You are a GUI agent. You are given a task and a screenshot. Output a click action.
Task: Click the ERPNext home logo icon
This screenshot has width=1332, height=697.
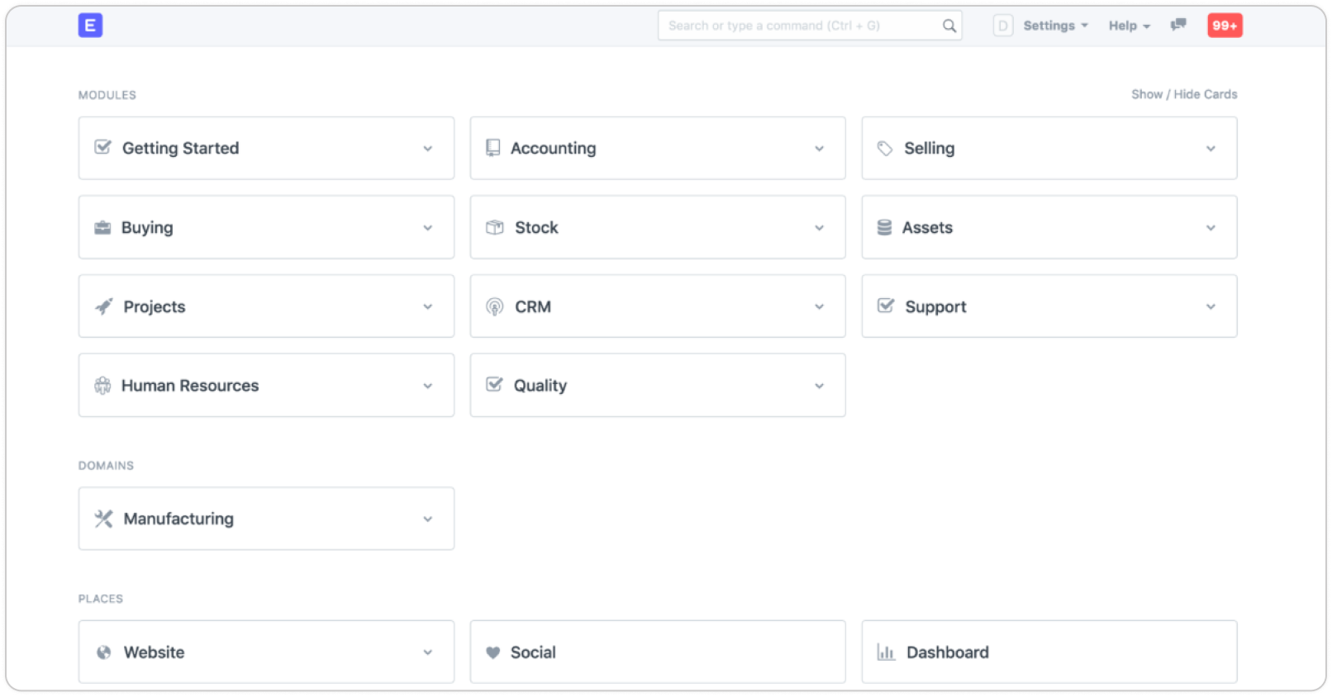(x=90, y=26)
